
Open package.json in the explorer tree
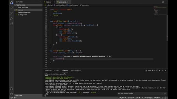click(x=28, y=15)
